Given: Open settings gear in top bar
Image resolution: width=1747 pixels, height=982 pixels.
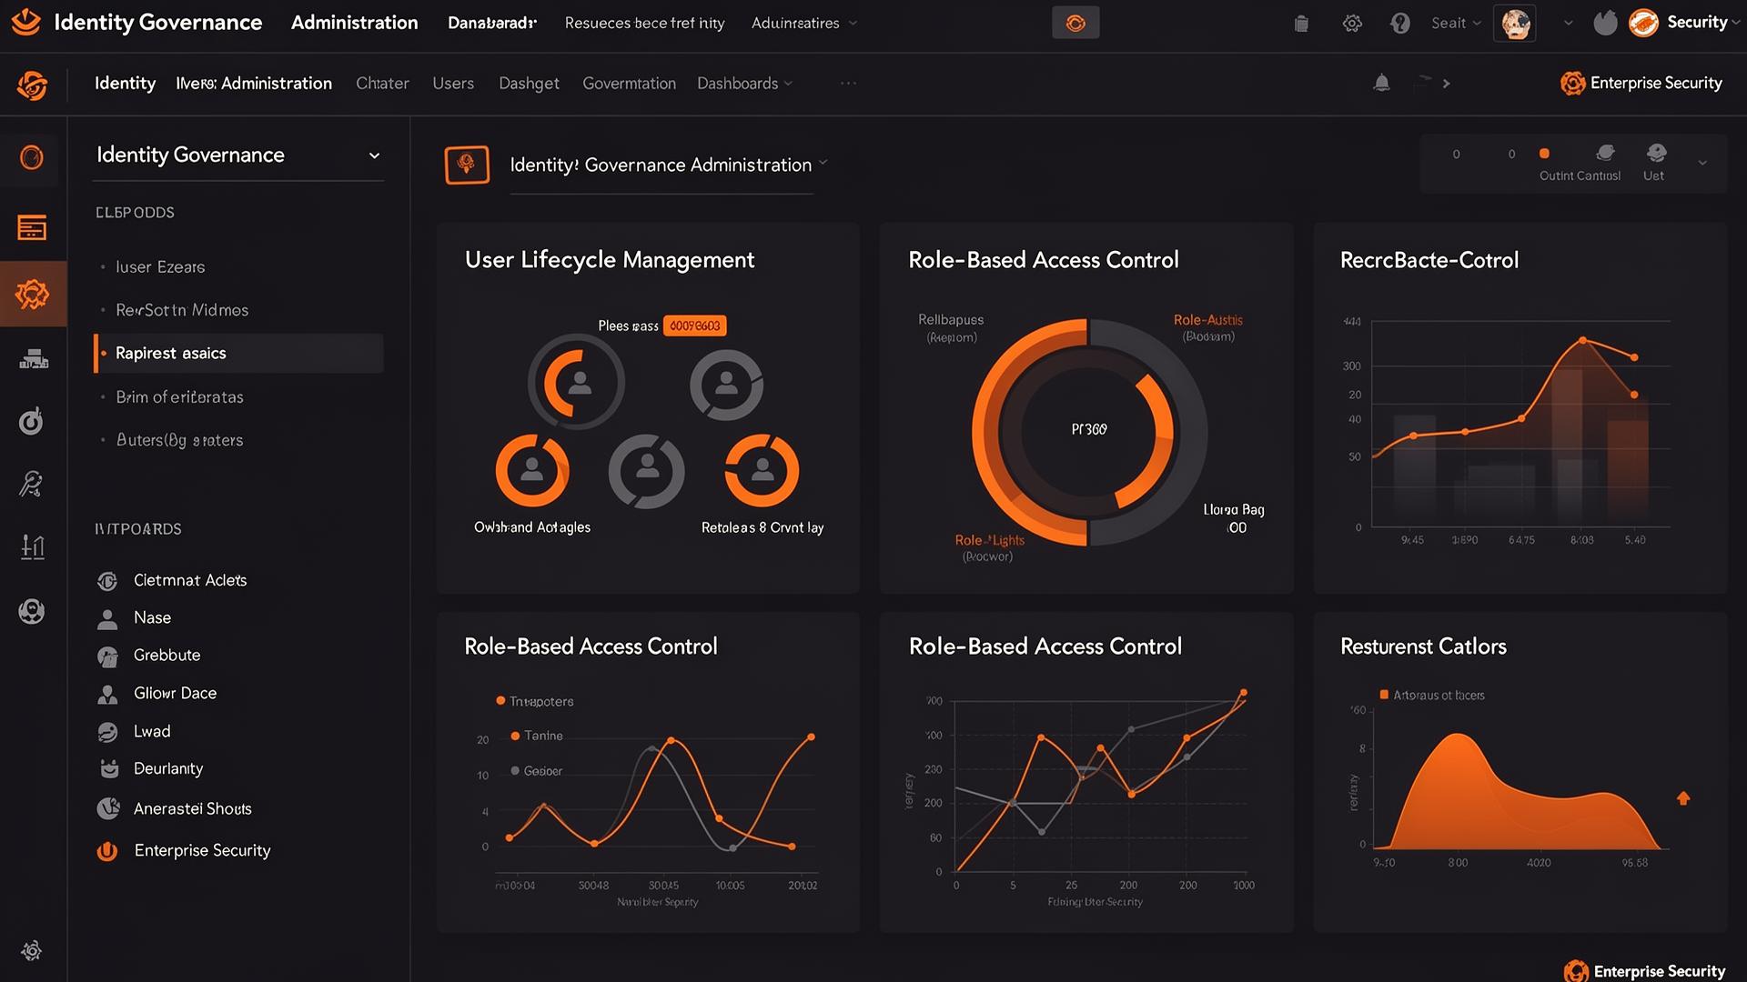Looking at the screenshot, I should [1352, 24].
